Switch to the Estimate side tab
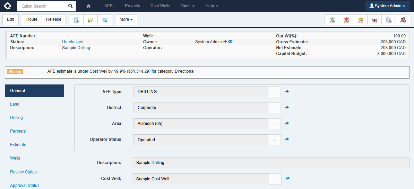Image resolution: width=414 pixels, height=189 pixels. 18,145
